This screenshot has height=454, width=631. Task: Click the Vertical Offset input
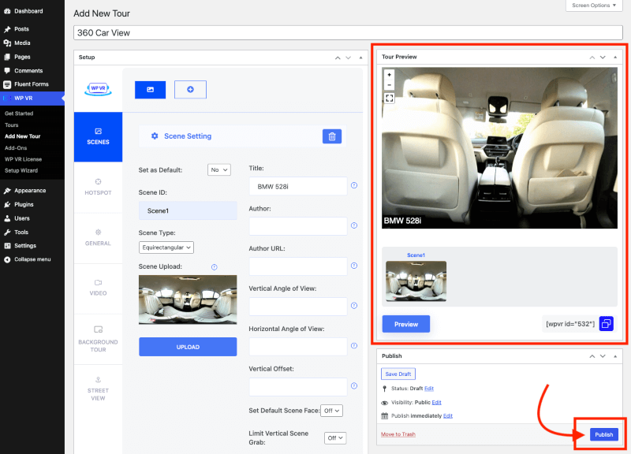coord(298,387)
